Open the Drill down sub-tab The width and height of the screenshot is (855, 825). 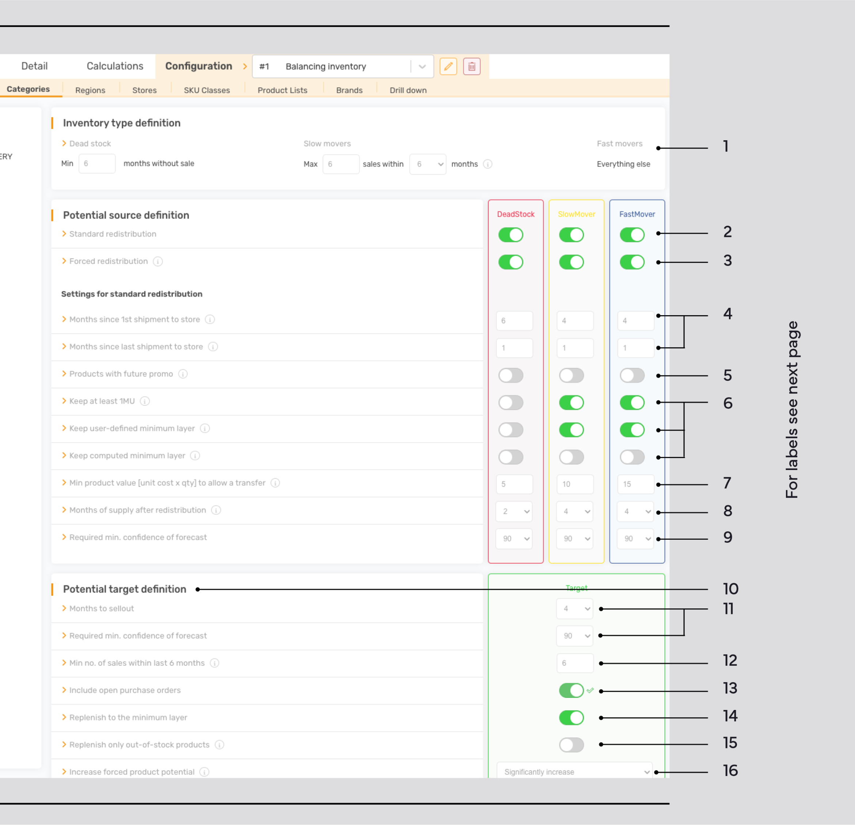coord(408,90)
